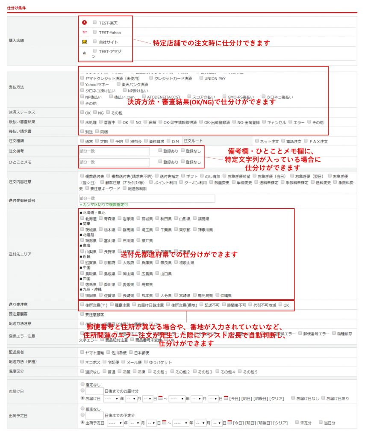Open the 出荷予定日 start month dropdown
This screenshot has height=438, width=365.
(x=135, y=423)
